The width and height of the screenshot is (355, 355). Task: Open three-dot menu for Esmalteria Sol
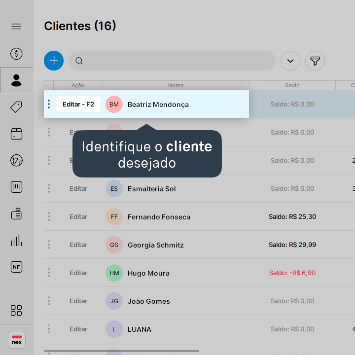[49, 188]
